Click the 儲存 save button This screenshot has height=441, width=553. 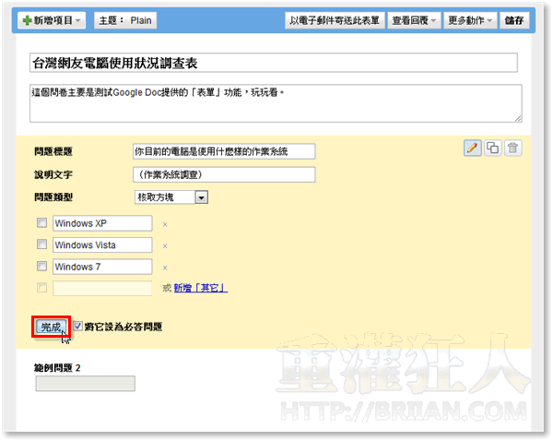(514, 20)
